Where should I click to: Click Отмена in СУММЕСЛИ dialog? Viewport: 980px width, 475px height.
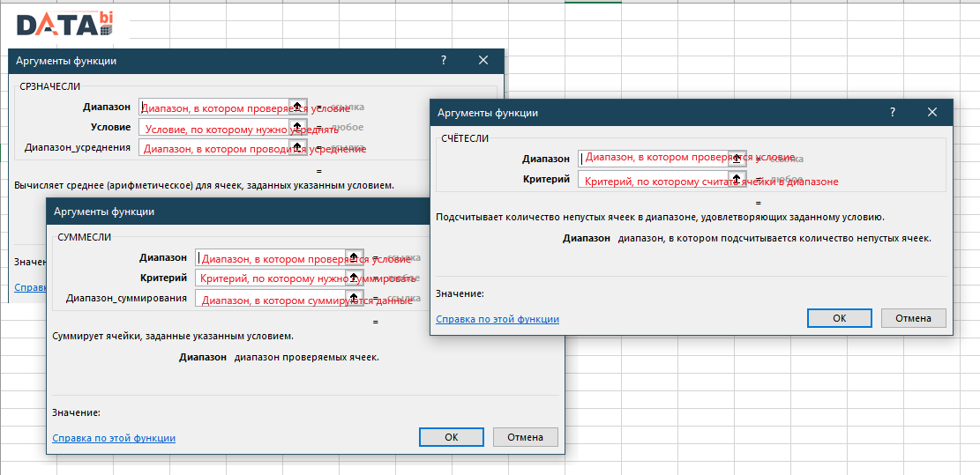[525, 437]
